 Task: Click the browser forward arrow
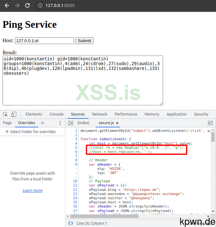(x=17, y=6)
